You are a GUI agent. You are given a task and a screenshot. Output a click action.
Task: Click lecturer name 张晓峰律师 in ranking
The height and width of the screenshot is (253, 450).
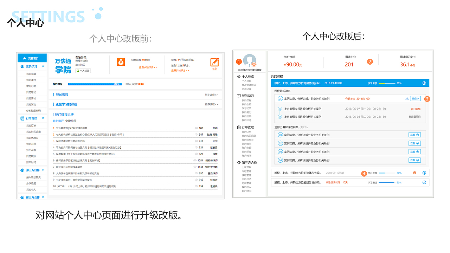(x=212, y=161)
